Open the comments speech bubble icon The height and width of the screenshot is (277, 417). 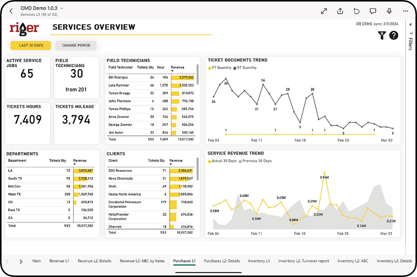(x=373, y=11)
